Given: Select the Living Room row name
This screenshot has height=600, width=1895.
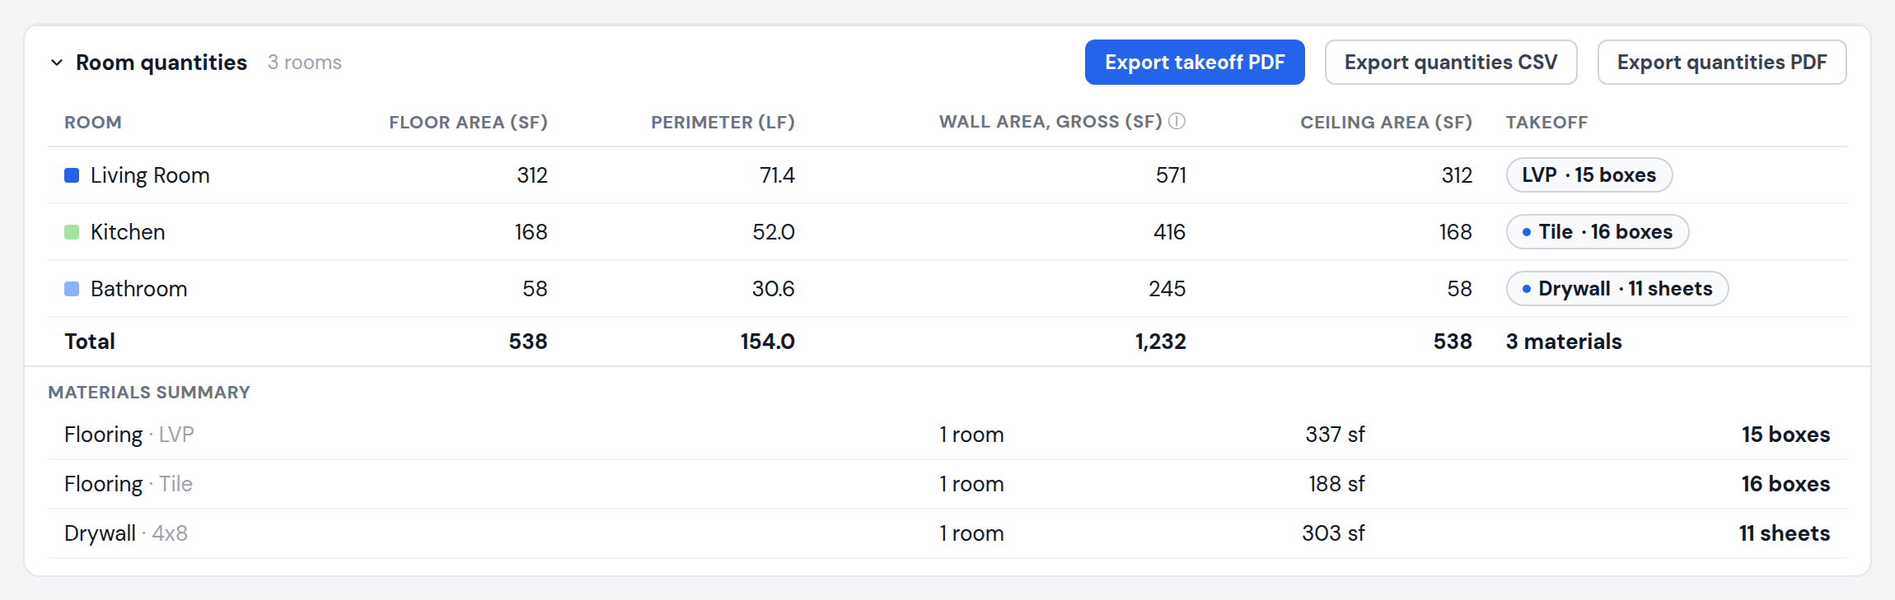Looking at the screenshot, I should (x=150, y=175).
